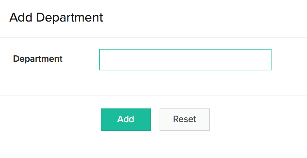Activate the green-bordered text field
Image resolution: width=307 pixels, height=158 pixels.
tap(185, 60)
